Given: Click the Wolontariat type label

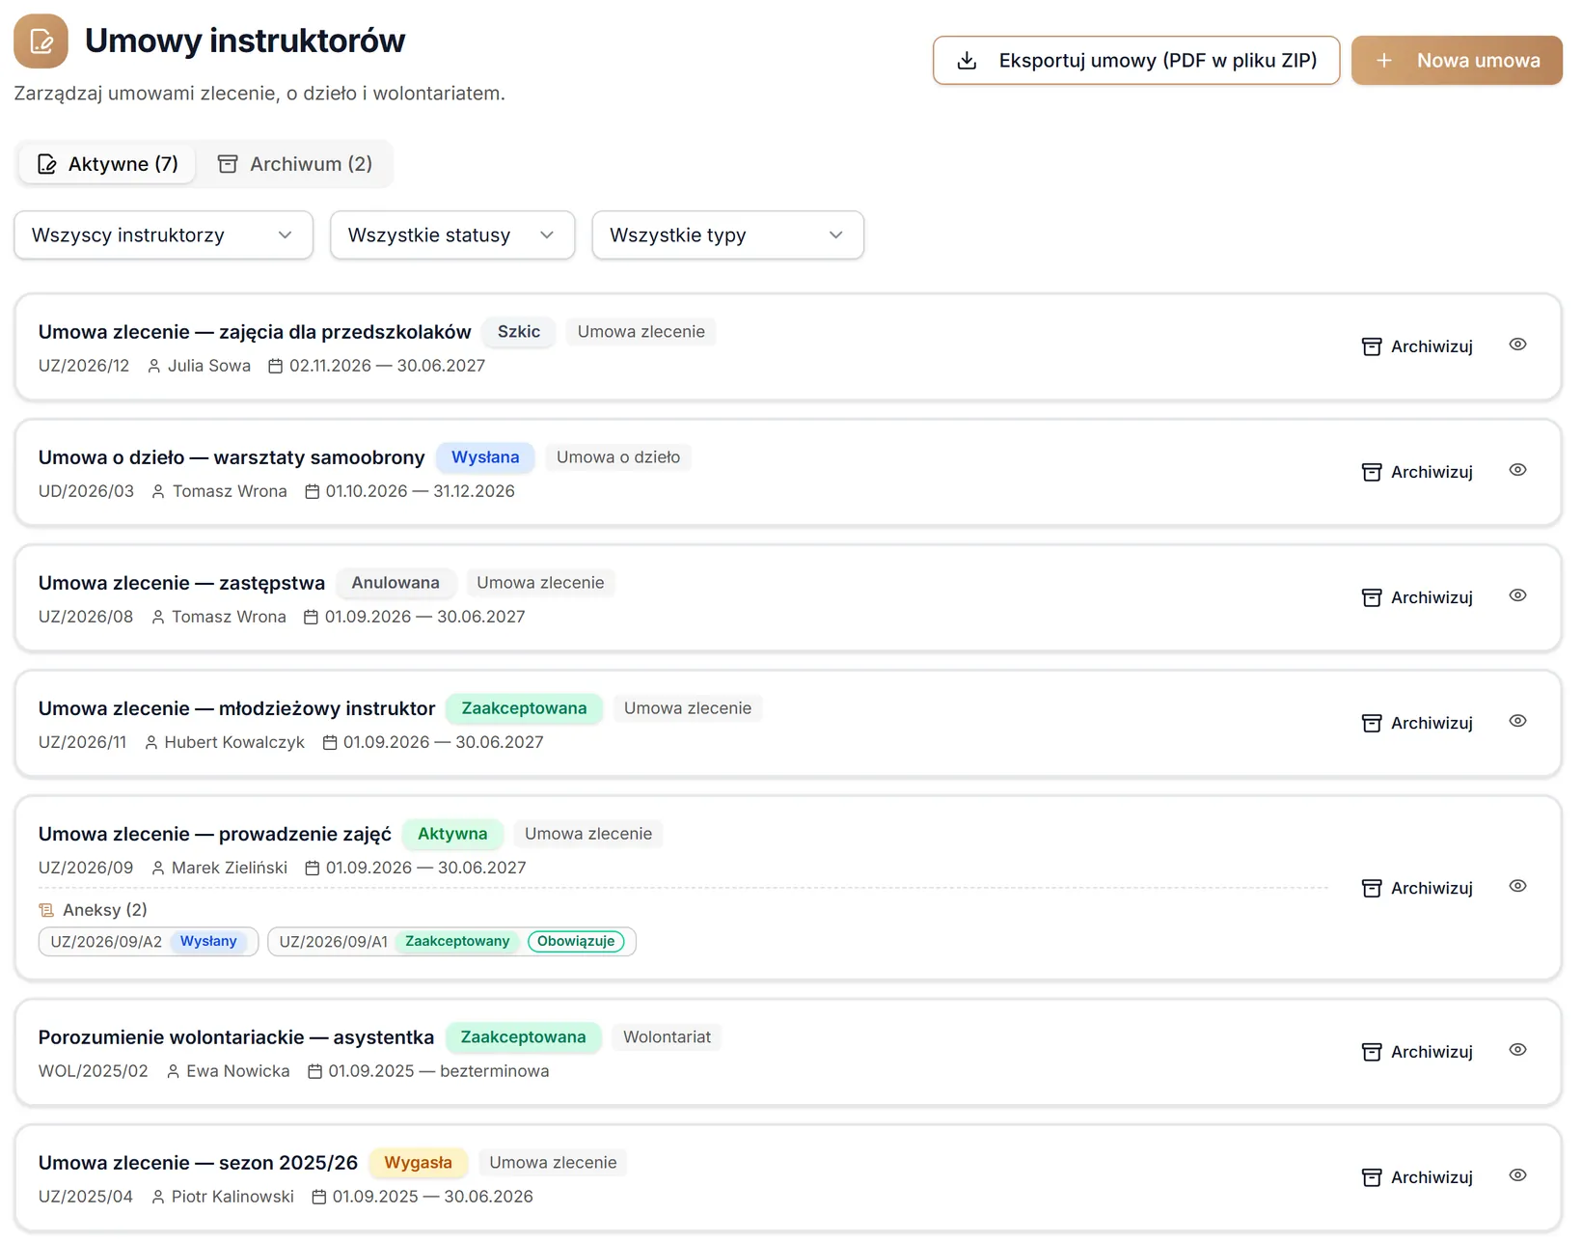Looking at the screenshot, I should pos(667,1037).
